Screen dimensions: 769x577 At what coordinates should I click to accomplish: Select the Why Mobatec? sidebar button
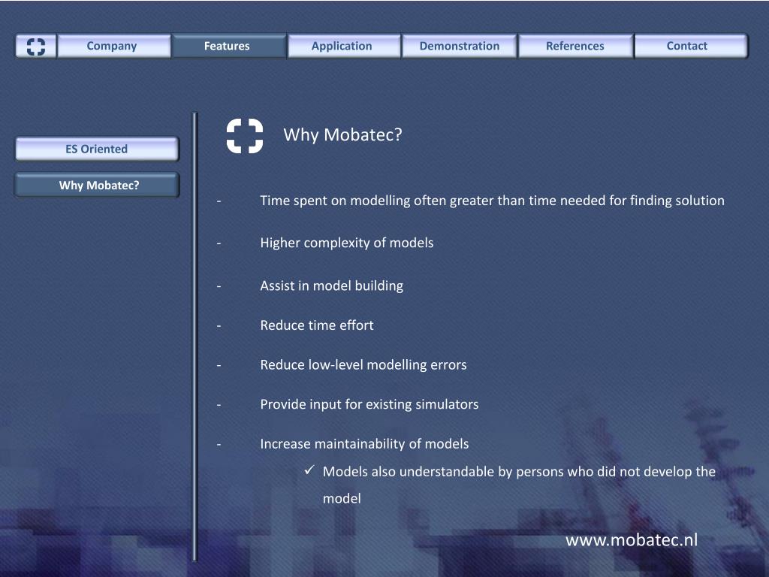pos(97,185)
